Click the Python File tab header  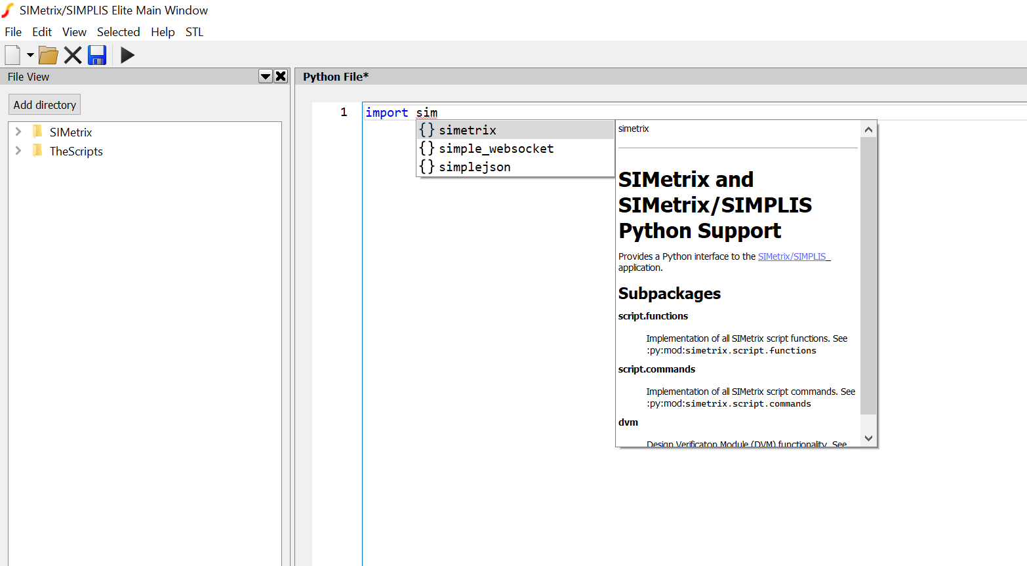coord(335,76)
